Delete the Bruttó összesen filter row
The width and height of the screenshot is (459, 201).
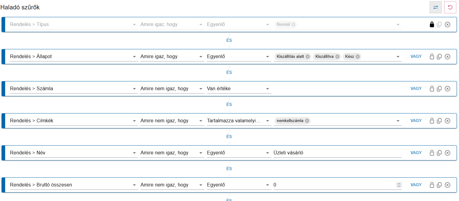coord(447,185)
